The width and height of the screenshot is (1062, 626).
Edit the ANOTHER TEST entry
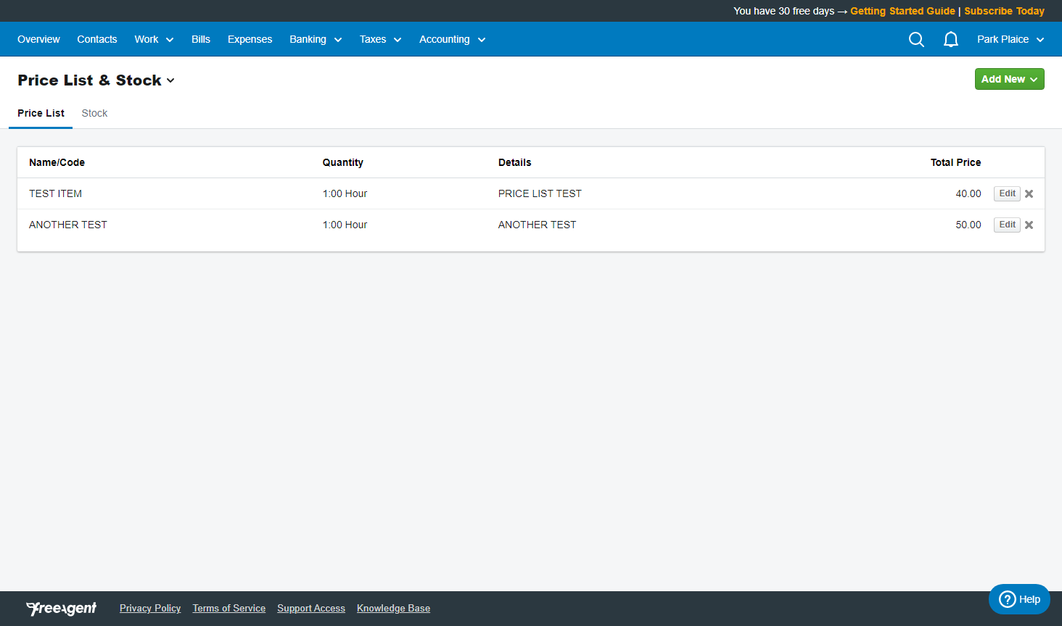[x=1007, y=225]
